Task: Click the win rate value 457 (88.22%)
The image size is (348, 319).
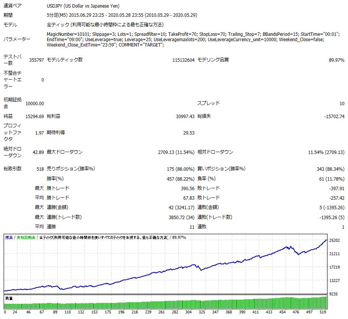Action: pyautogui.click(x=180, y=179)
